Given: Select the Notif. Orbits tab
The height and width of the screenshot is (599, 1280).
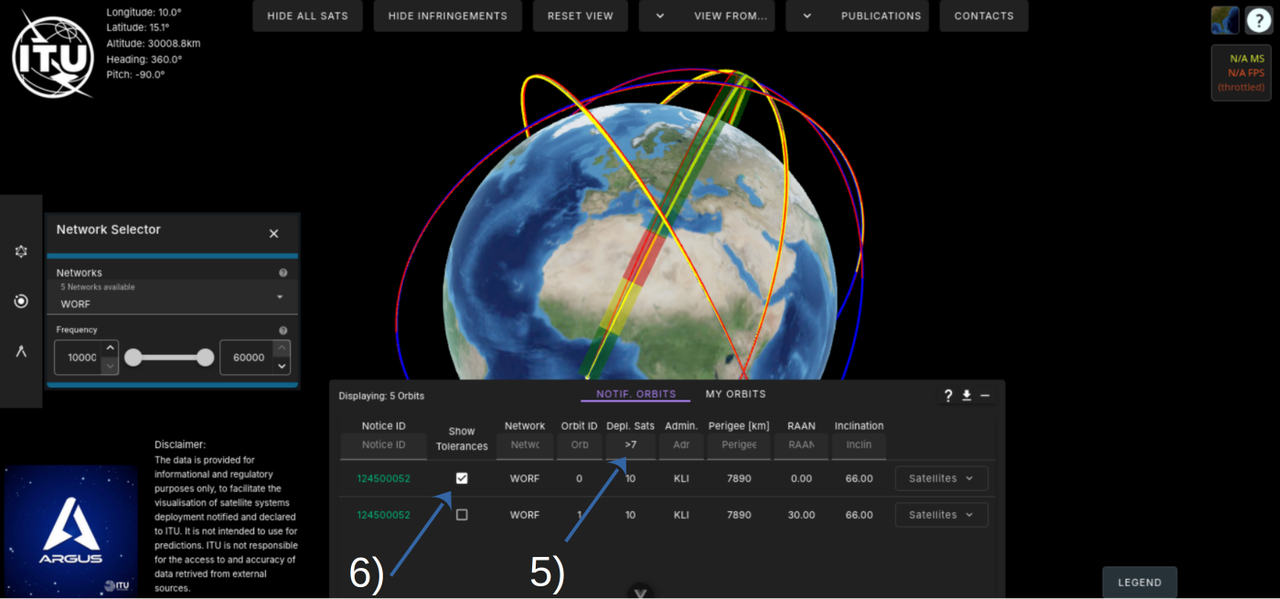Looking at the screenshot, I should (x=635, y=394).
